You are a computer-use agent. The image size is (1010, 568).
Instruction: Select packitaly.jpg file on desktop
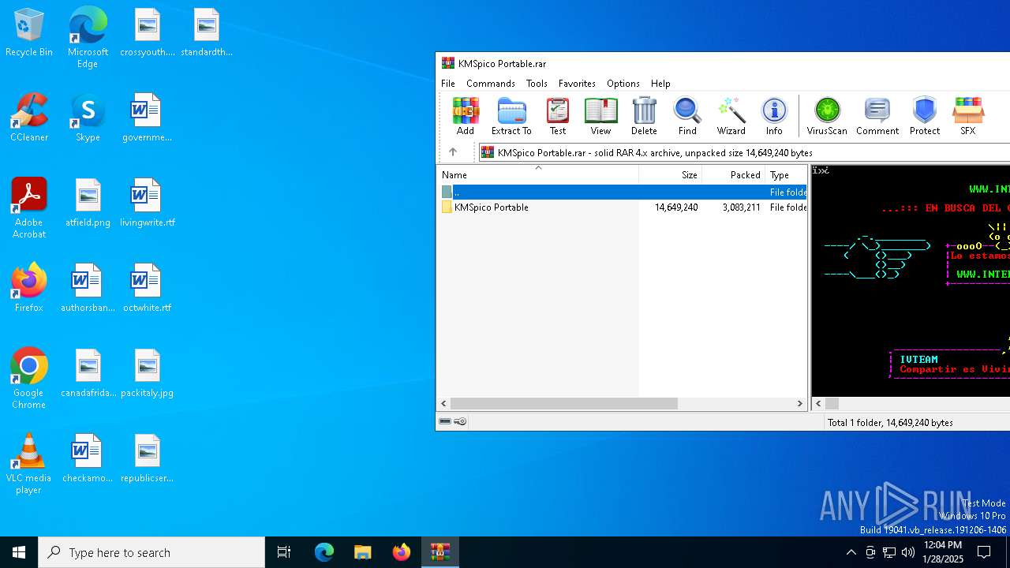point(147,373)
